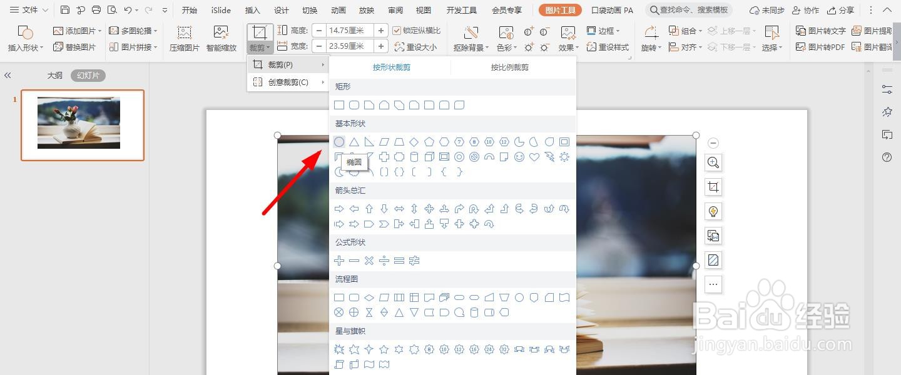
Task: Click the Compress Picture button
Action: pos(185,39)
